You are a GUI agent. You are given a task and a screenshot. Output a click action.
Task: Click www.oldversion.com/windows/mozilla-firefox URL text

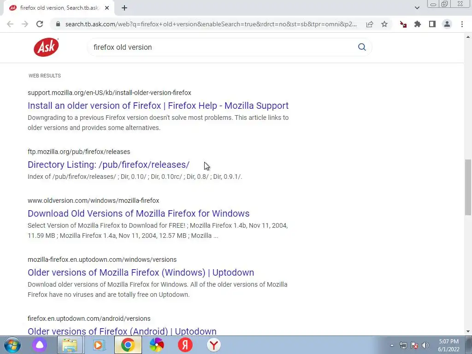[x=93, y=201]
